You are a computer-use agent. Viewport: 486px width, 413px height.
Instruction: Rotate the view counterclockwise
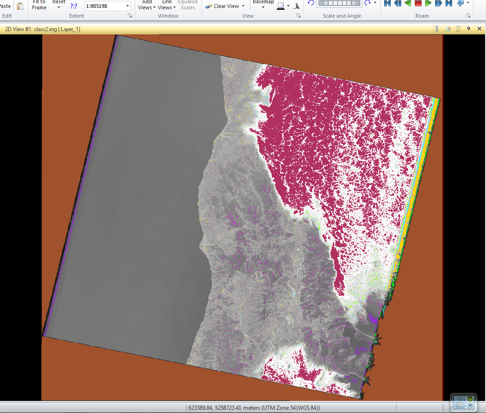pyautogui.click(x=311, y=3)
